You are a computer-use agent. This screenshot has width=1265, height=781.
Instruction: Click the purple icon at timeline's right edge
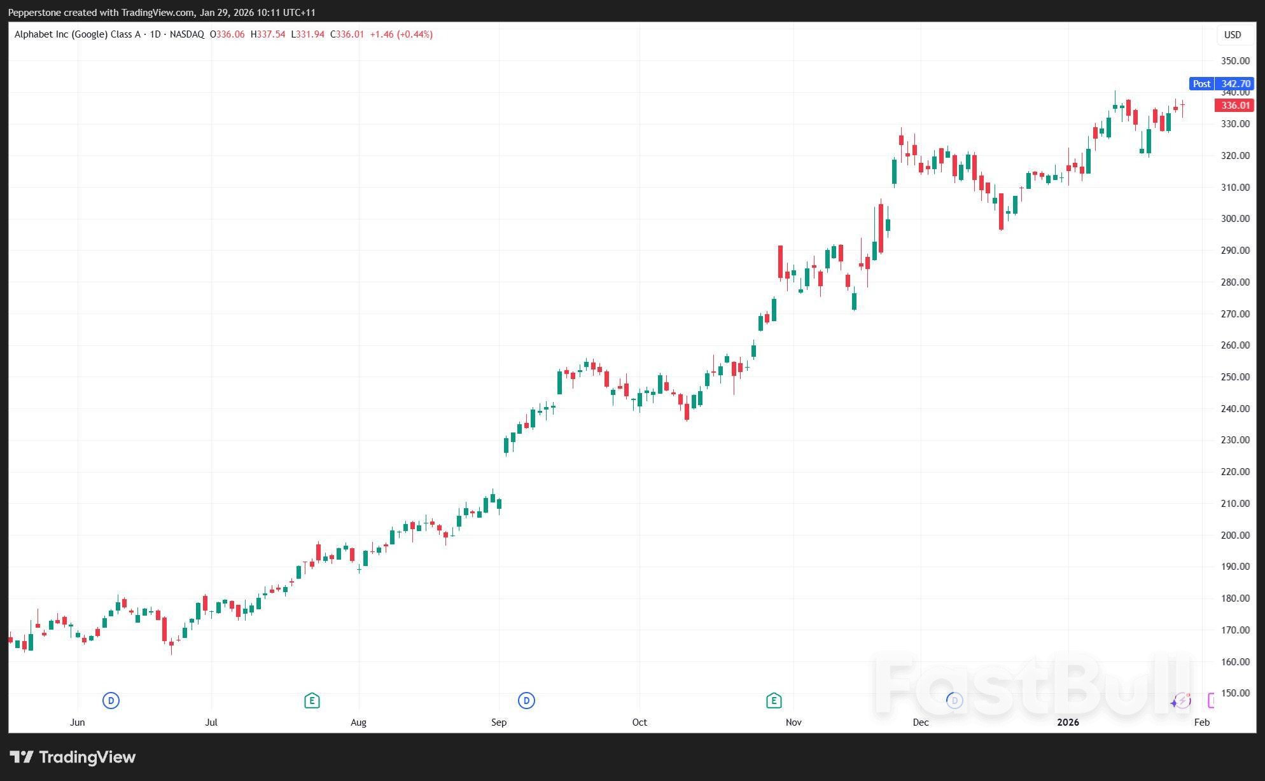(1211, 700)
